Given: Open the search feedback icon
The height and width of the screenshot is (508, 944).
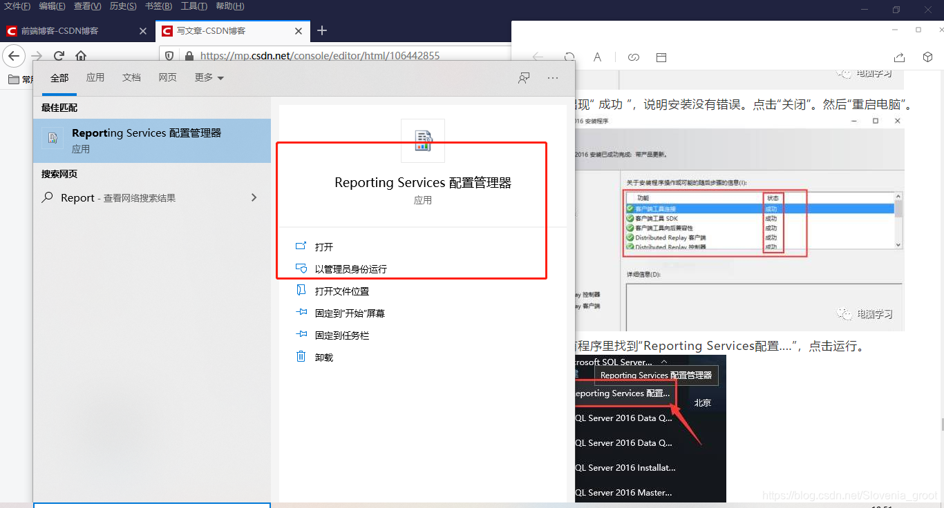Looking at the screenshot, I should pyautogui.click(x=525, y=78).
